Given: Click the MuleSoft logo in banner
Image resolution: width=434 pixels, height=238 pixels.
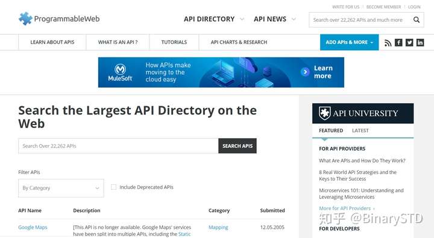Looking at the screenshot, I should pos(120,72).
